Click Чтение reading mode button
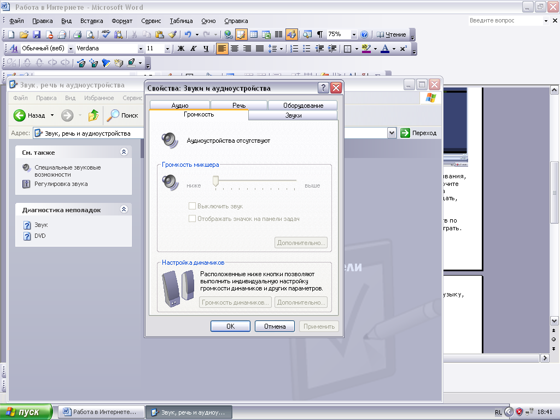The height and width of the screenshot is (420, 560). [392, 34]
